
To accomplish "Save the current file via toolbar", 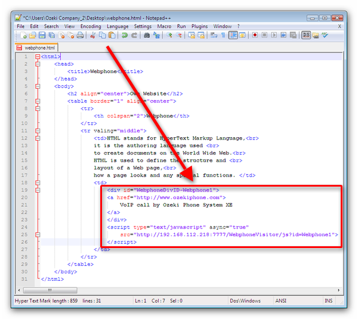I will [42, 35].
